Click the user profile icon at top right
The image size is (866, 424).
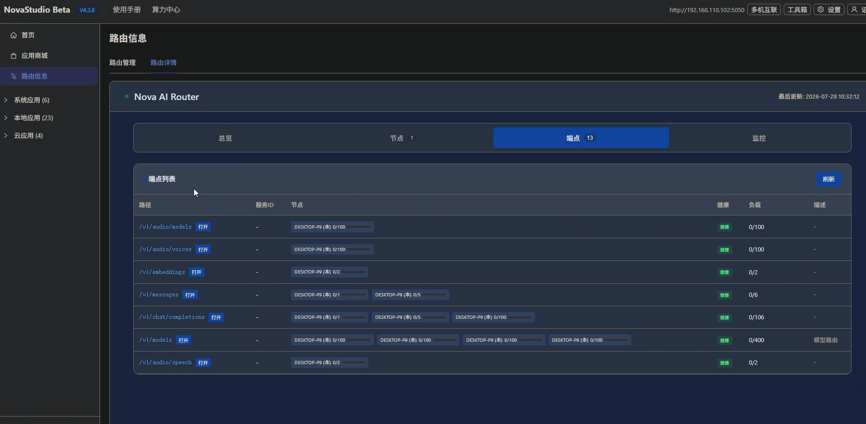click(x=854, y=9)
